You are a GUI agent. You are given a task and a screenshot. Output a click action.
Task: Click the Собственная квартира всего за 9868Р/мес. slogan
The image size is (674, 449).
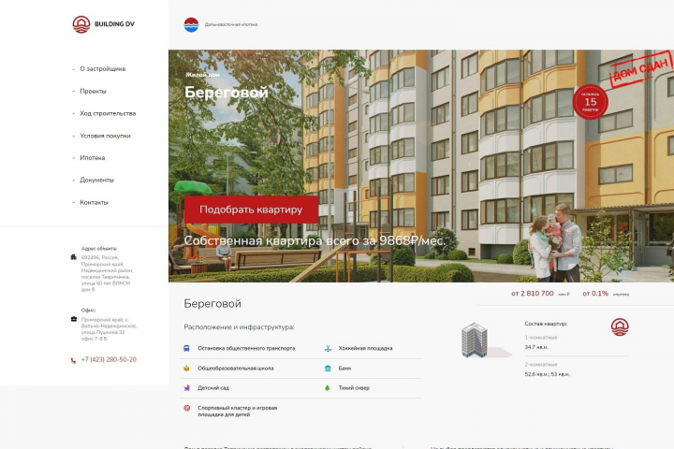coord(315,241)
